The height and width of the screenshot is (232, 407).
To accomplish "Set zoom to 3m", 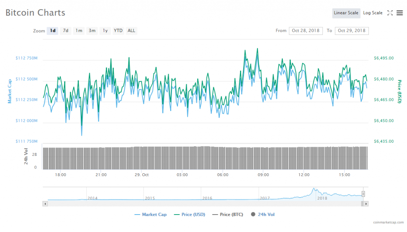I will [92, 31].
